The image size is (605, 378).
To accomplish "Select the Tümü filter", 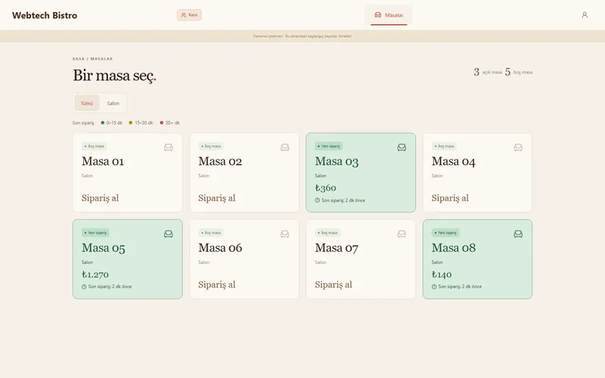I will (x=87, y=103).
